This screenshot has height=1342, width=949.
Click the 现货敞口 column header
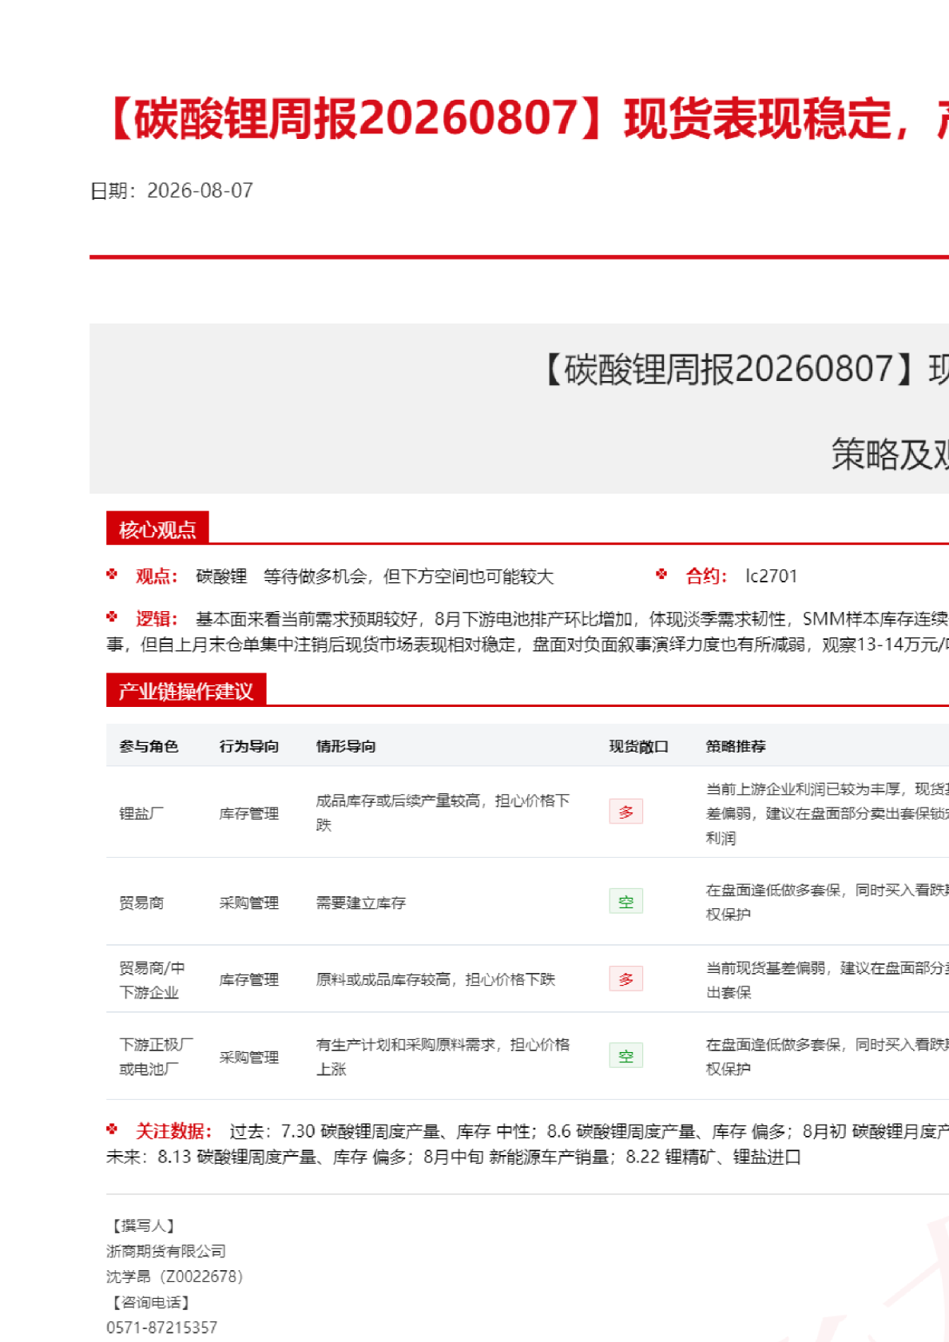[x=638, y=746]
